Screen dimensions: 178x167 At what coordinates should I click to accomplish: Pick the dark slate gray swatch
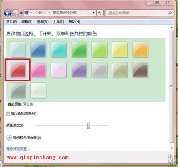pyautogui.click(x=18, y=90)
